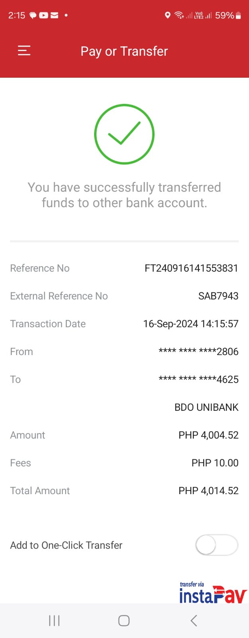Tap the BDO UNIBANK recipient bank
This screenshot has width=249, height=638.
(206, 407)
